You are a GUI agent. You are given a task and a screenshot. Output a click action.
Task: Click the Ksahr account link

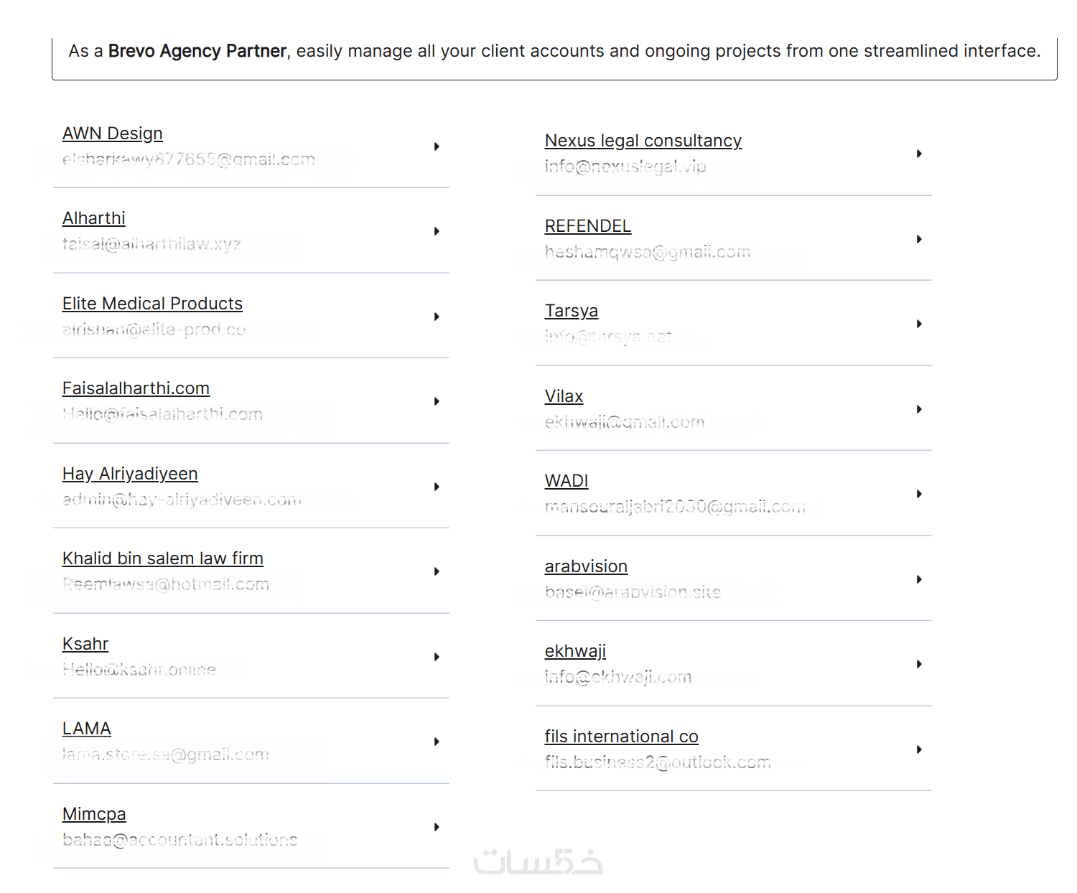(85, 644)
